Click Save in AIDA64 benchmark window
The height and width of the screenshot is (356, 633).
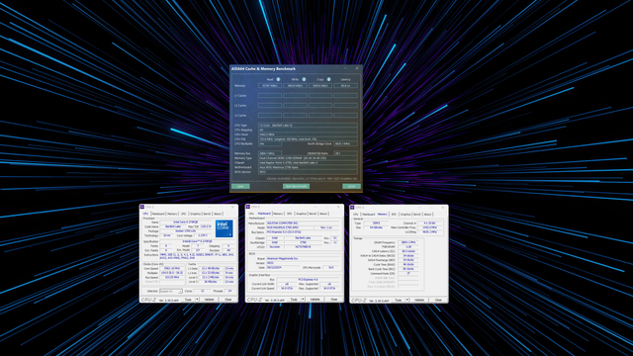[x=240, y=187]
